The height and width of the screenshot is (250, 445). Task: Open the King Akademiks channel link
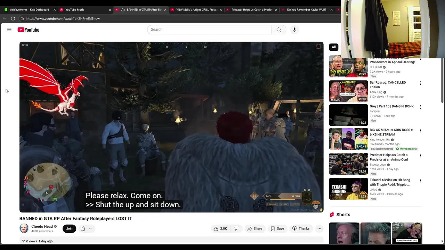click(x=380, y=140)
